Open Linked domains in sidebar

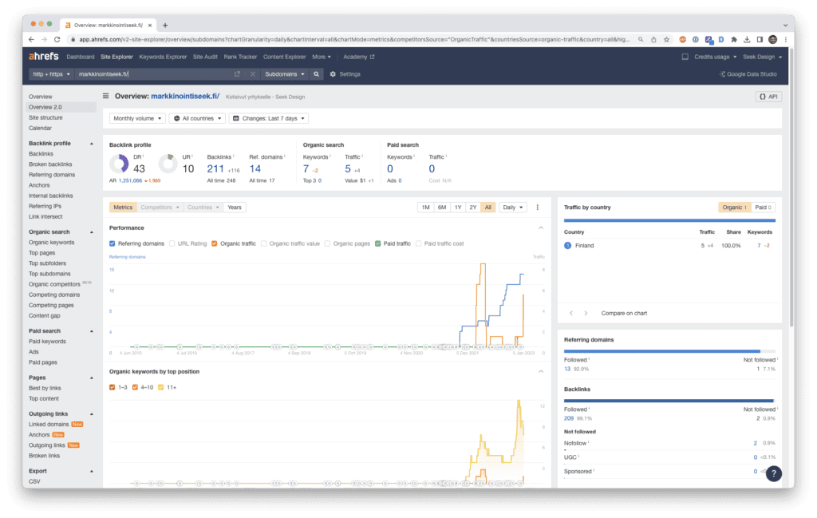[49, 424]
